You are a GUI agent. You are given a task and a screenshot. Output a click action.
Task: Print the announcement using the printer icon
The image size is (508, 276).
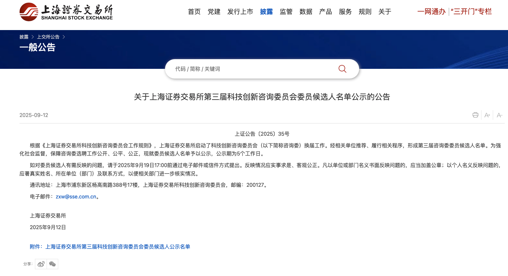click(475, 115)
